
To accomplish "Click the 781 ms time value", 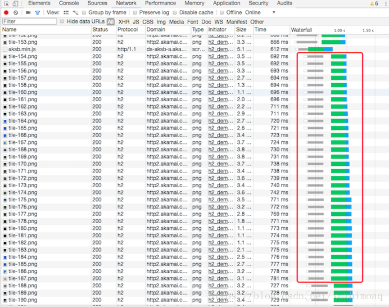I will [279, 279].
